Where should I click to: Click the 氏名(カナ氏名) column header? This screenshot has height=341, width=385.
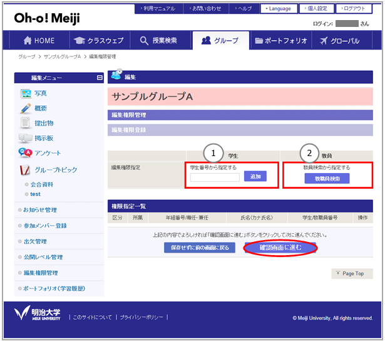click(x=257, y=218)
